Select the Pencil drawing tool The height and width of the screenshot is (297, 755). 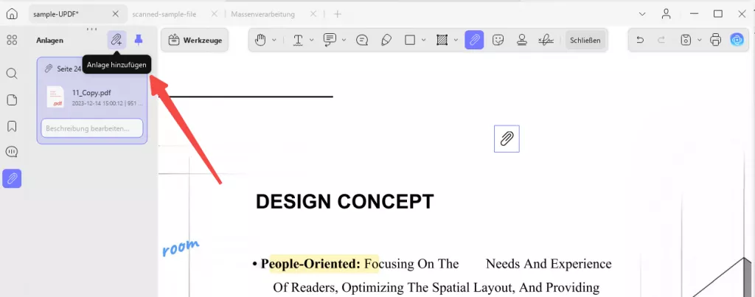click(386, 40)
